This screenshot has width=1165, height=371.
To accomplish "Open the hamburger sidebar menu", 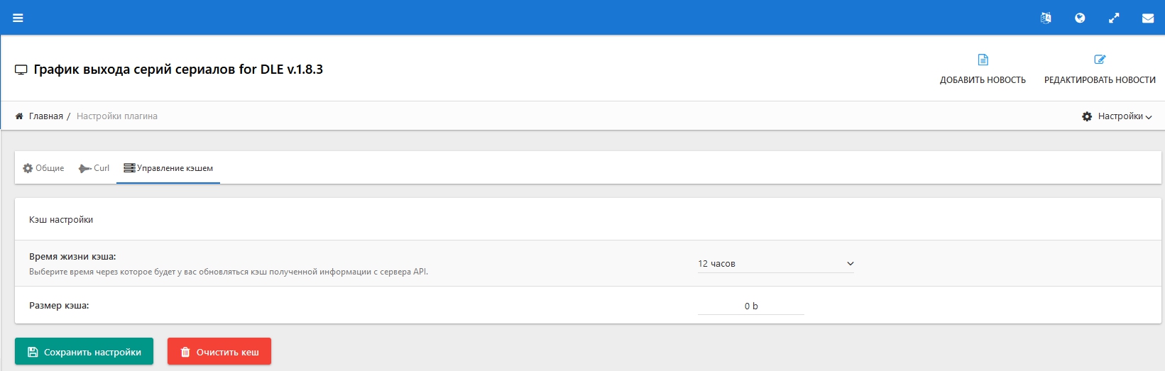I will pyautogui.click(x=18, y=18).
